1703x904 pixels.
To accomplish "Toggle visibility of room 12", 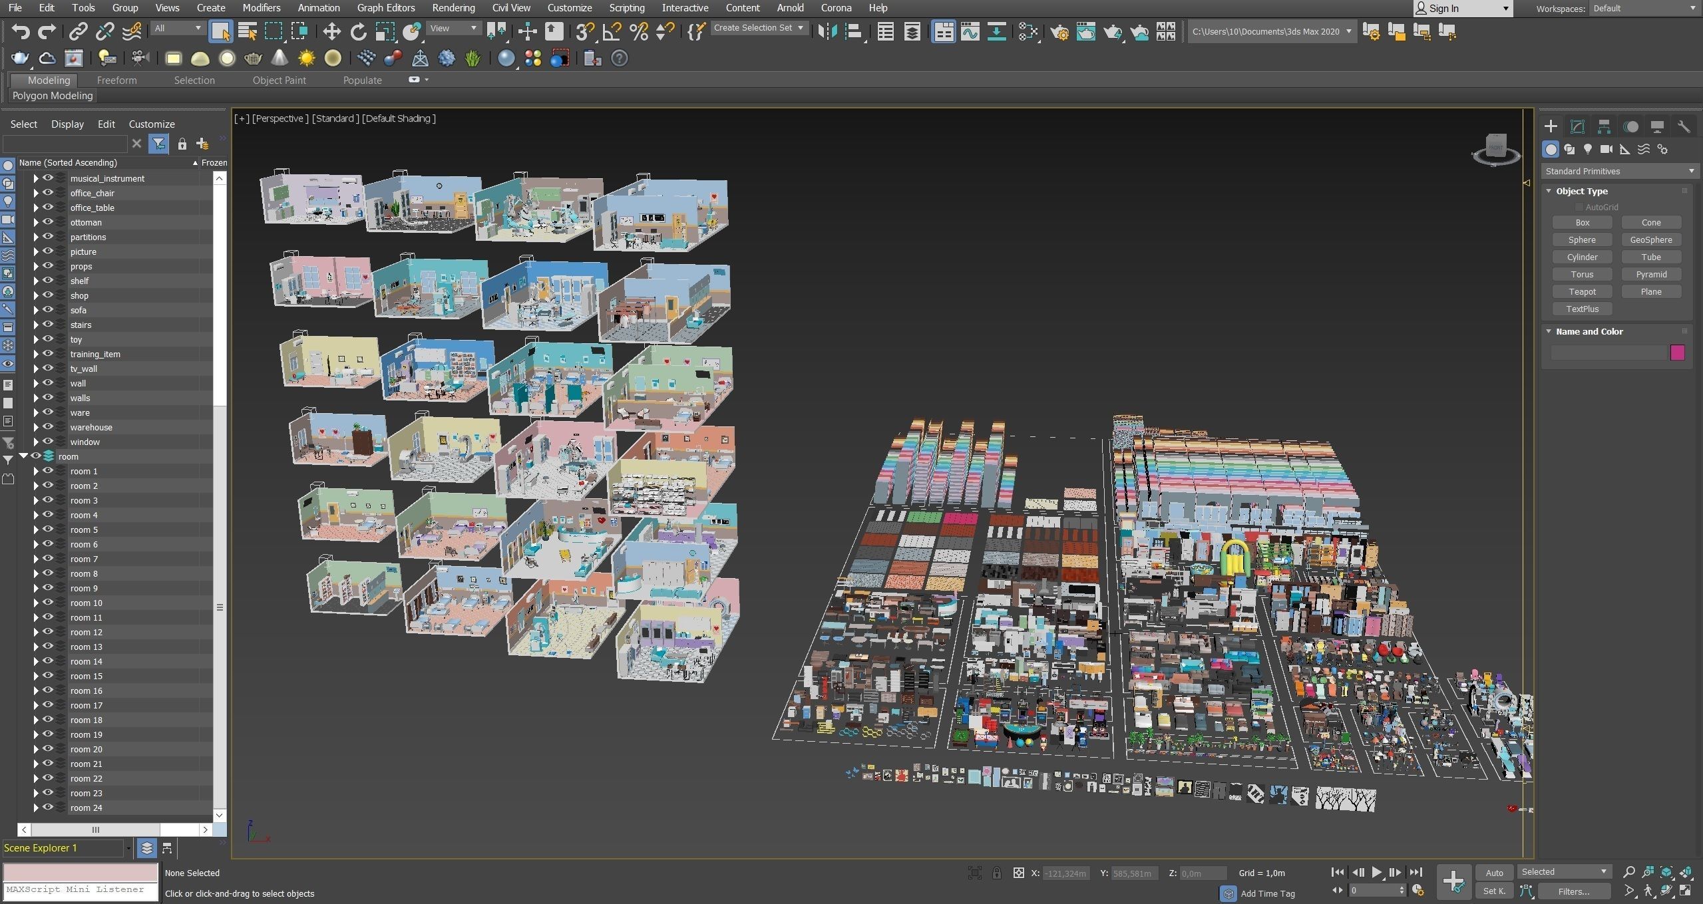I will (x=48, y=632).
